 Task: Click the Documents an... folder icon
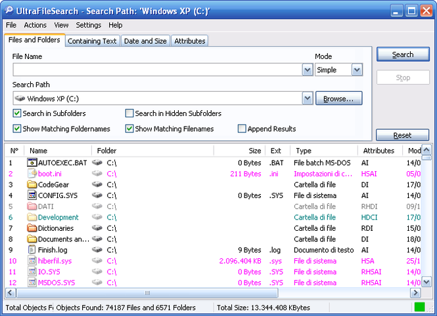(x=32, y=239)
